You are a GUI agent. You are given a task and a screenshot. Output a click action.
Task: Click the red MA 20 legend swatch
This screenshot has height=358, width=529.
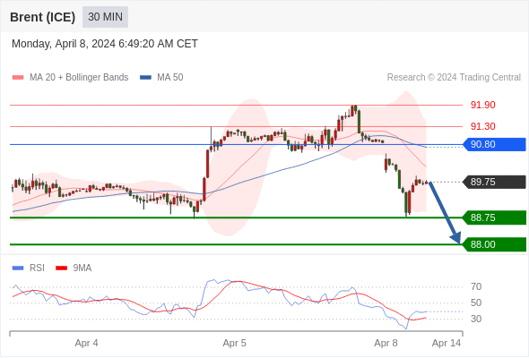point(18,78)
